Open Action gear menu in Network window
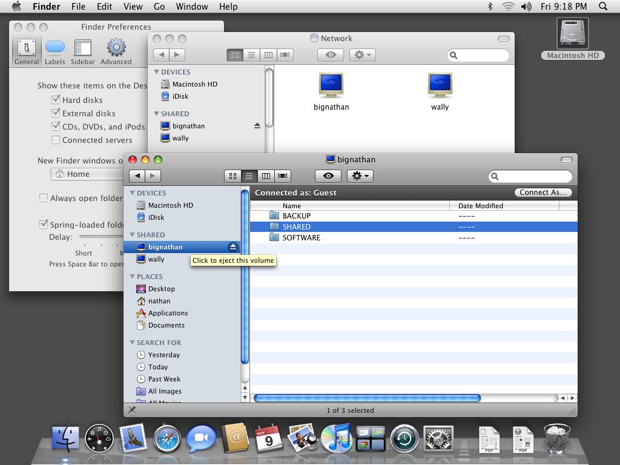This screenshot has width=620, height=465. (362, 55)
